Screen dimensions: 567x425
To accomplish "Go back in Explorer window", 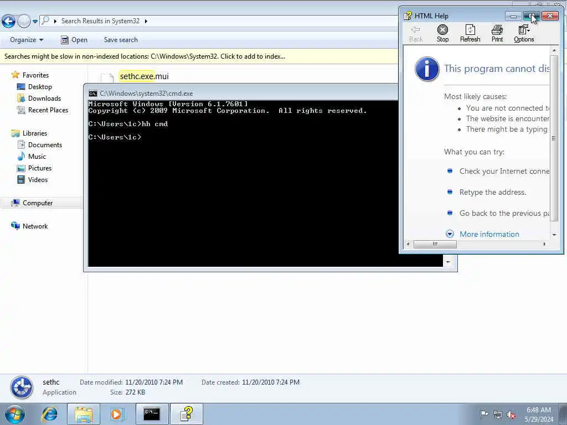I will click(9, 22).
